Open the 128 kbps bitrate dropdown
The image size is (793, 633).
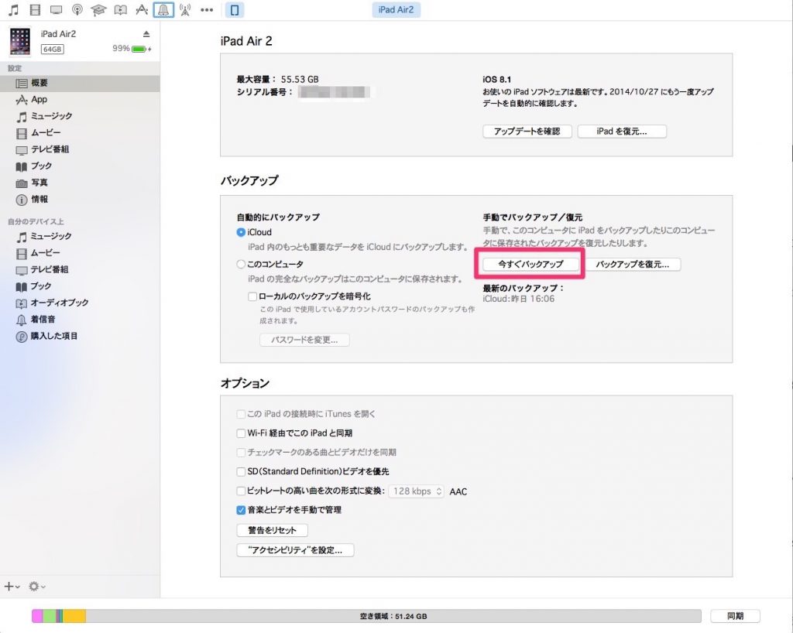[416, 491]
